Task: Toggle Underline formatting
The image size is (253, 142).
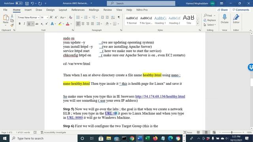Action: [29, 24]
